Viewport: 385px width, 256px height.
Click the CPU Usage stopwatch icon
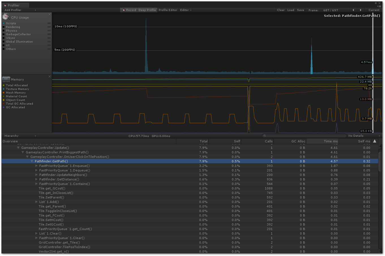(6, 17)
